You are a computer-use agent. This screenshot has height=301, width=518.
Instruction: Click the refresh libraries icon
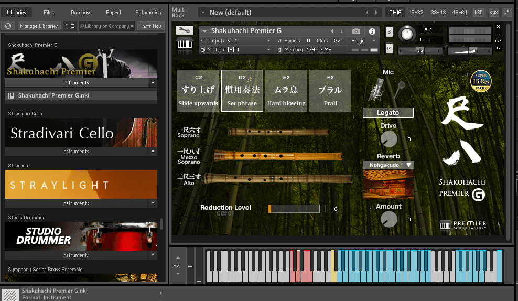click(x=8, y=26)
